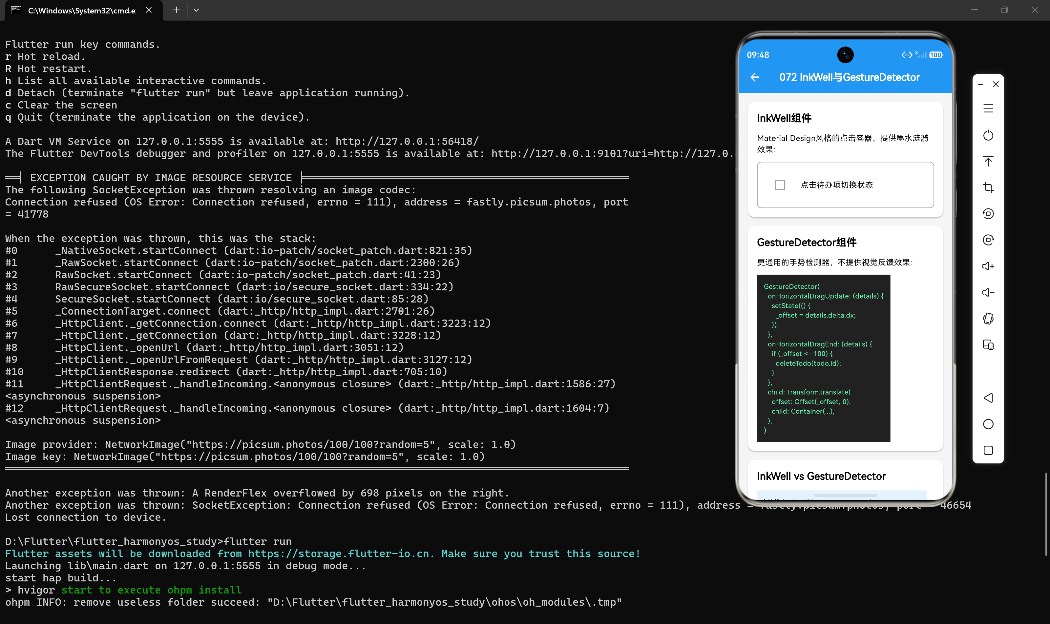Tap the back arrow in app bar
This screenshot has width=1050, height=624.
click(755, 77)
